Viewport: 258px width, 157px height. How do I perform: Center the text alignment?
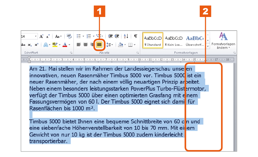(85, 45)
